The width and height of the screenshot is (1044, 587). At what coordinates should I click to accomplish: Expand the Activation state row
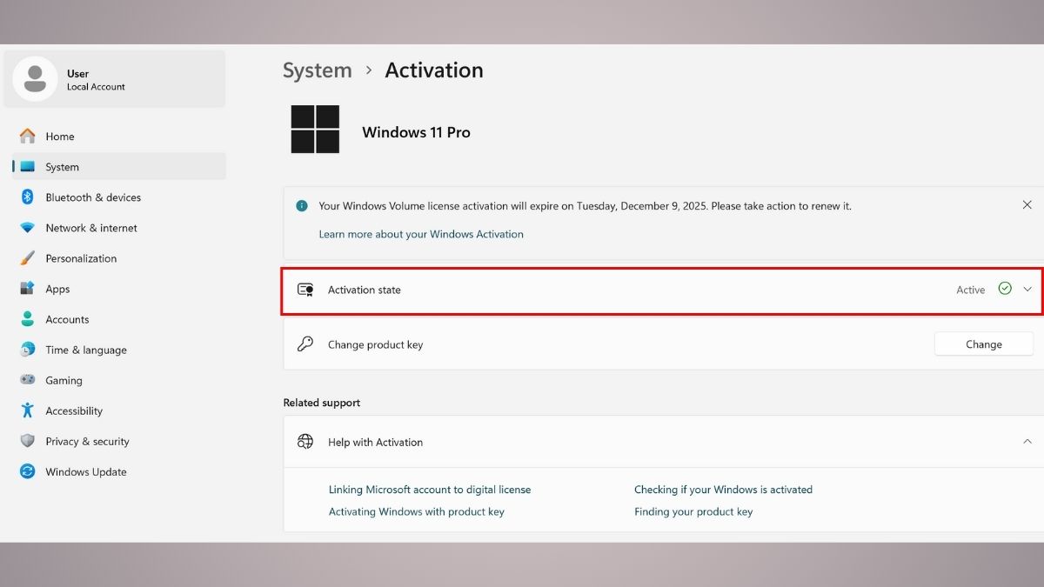pos(1027,289)
